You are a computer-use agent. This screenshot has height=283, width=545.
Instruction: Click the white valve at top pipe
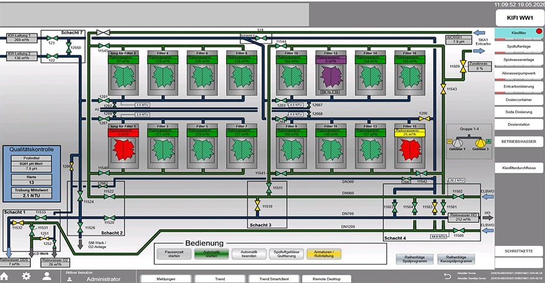pyautogui.click(x=103, y=33)
